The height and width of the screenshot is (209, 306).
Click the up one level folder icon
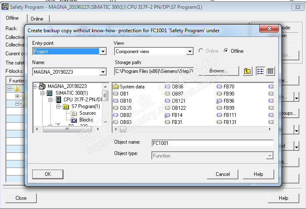[x=247, y=71]
